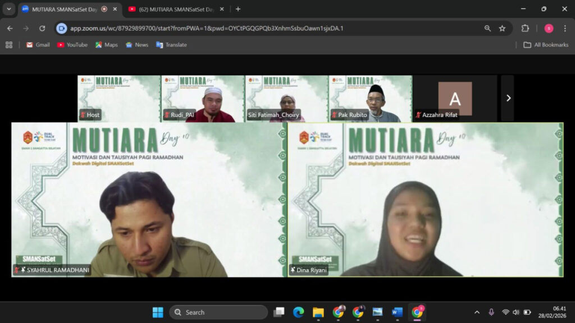
Task: Open Gmail from the bookmarks bar
Action: [37, 45]
